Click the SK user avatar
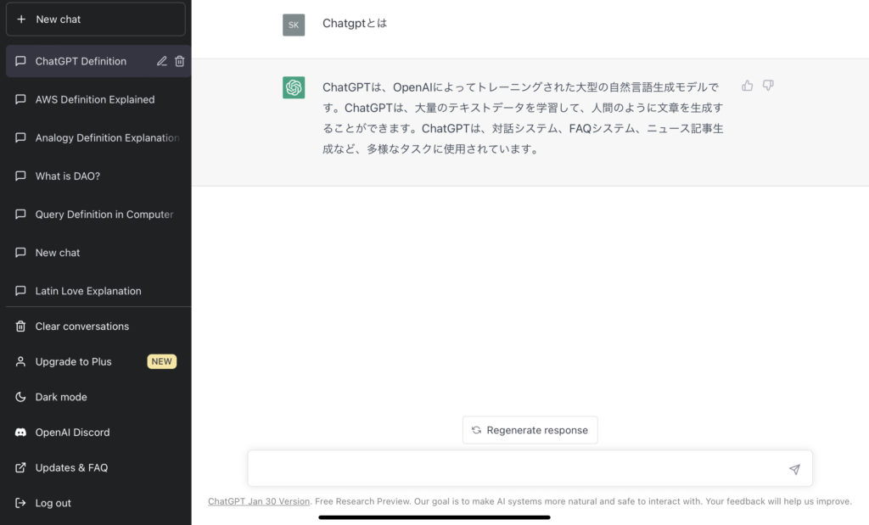The width and height of the screenshot is (869, 525). tap(294, 25)
